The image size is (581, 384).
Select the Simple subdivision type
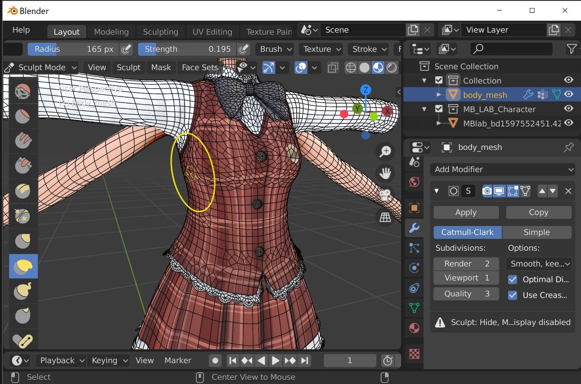(x=536, y=232)
